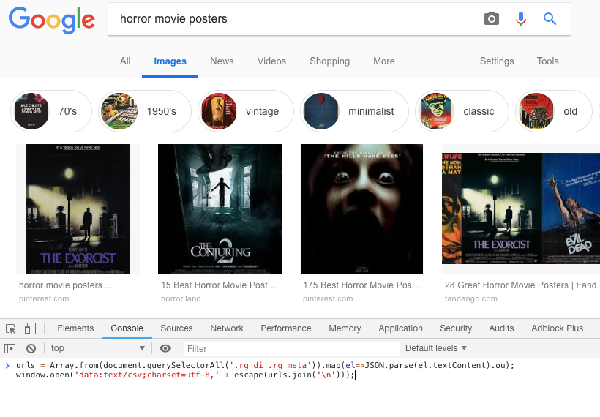Activate DevTools inspect element picker icon
The width and height of the screenshot is (600, 417).
pos(10,328)
